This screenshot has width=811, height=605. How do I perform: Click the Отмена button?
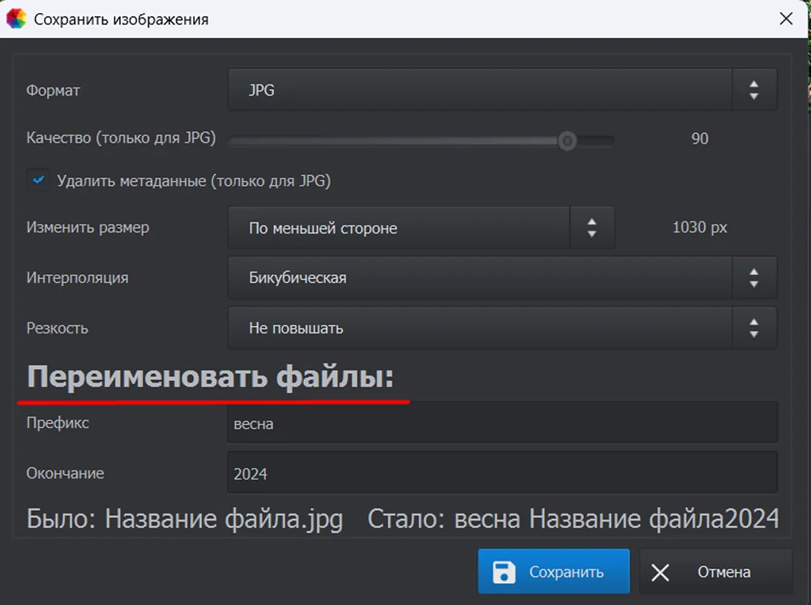coord(716,571)
